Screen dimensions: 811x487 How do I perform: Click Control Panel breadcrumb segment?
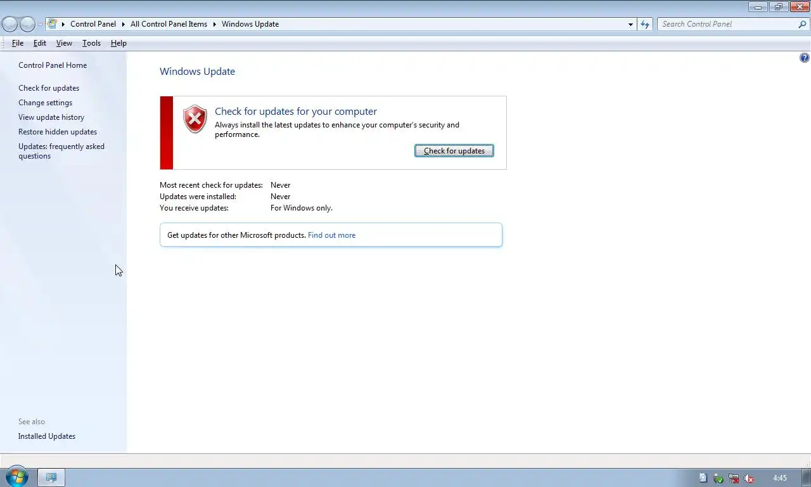pyautogui.click(x=93, y=24)
